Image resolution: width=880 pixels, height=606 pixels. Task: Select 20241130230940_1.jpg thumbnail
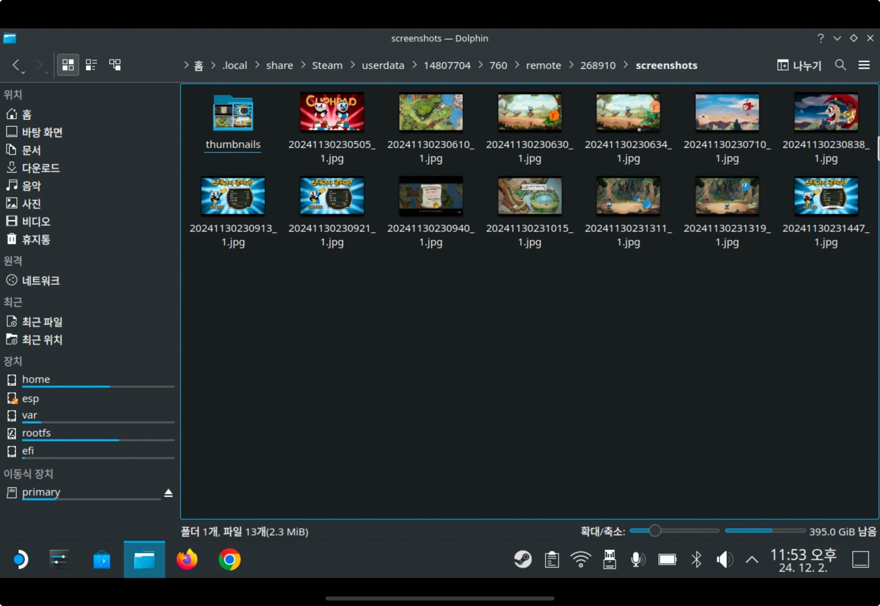431,213
